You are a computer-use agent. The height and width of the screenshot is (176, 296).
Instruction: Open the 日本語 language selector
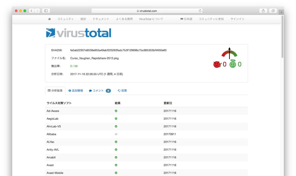(186, 19)
